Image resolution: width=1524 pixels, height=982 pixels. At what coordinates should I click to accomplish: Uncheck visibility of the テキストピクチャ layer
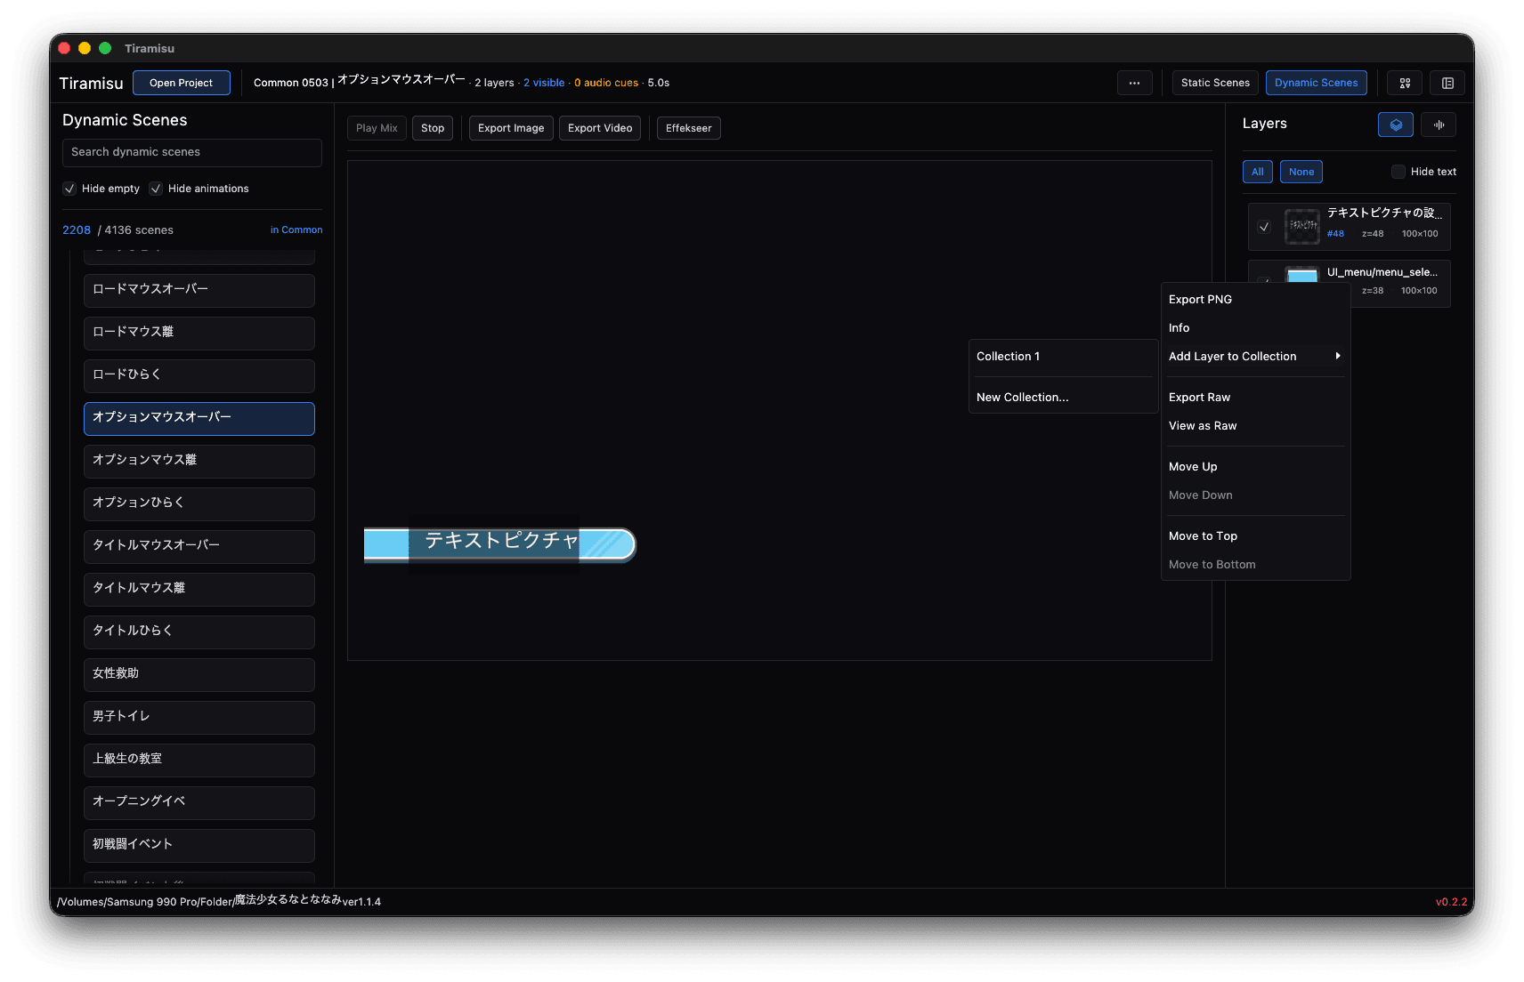[x=1264, y=227]
